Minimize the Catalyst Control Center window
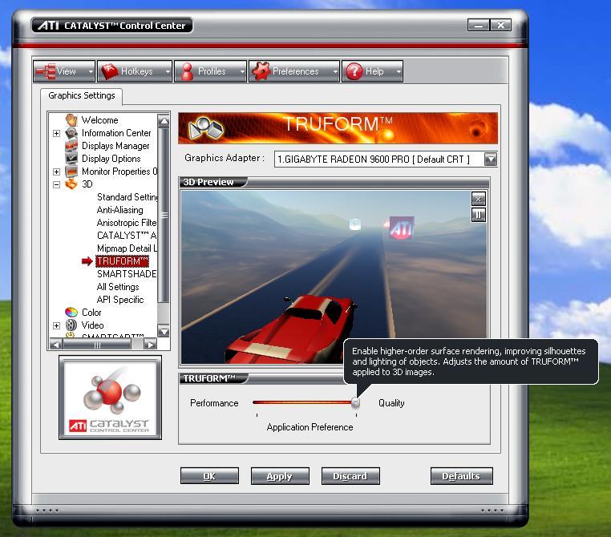Image resolution: width=611 pixels, height=537 pixels. click(x=478, y=26)
